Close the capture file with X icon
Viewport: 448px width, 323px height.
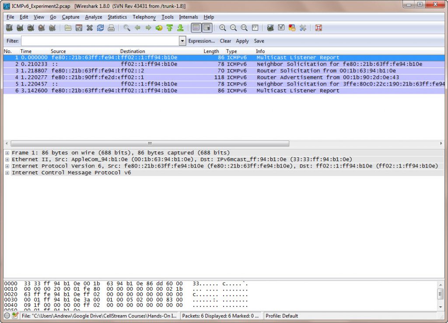click(89, 28)
